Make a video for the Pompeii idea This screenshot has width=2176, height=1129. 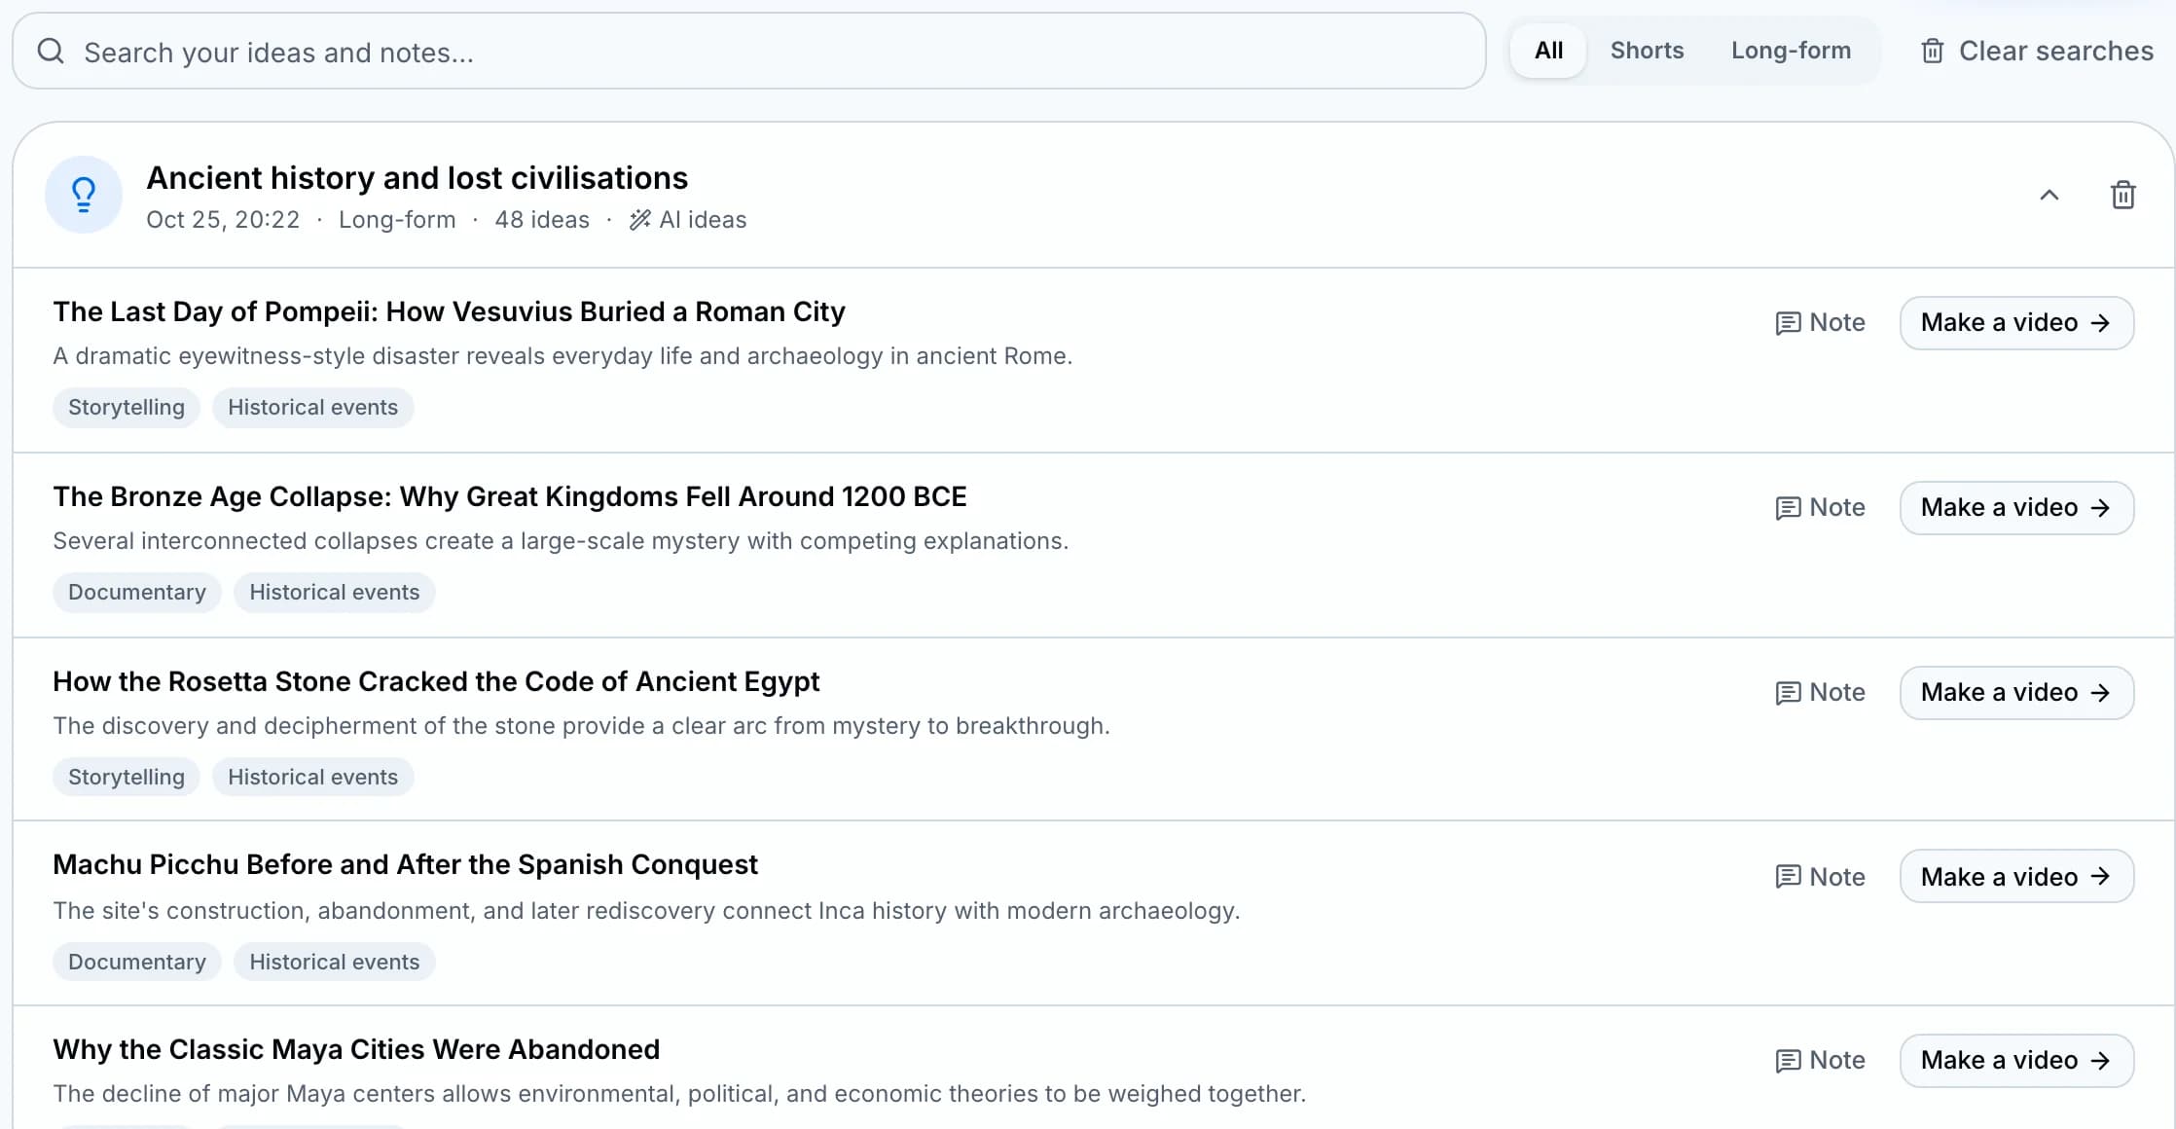tap(2016, 322)
